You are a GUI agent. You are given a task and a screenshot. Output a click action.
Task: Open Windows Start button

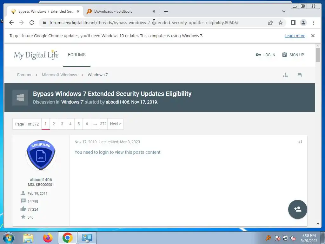(x=8, y=238)
